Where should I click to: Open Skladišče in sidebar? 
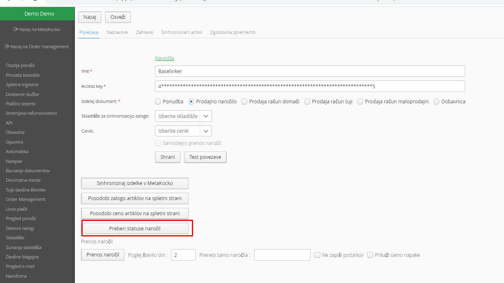pos(15,238)
